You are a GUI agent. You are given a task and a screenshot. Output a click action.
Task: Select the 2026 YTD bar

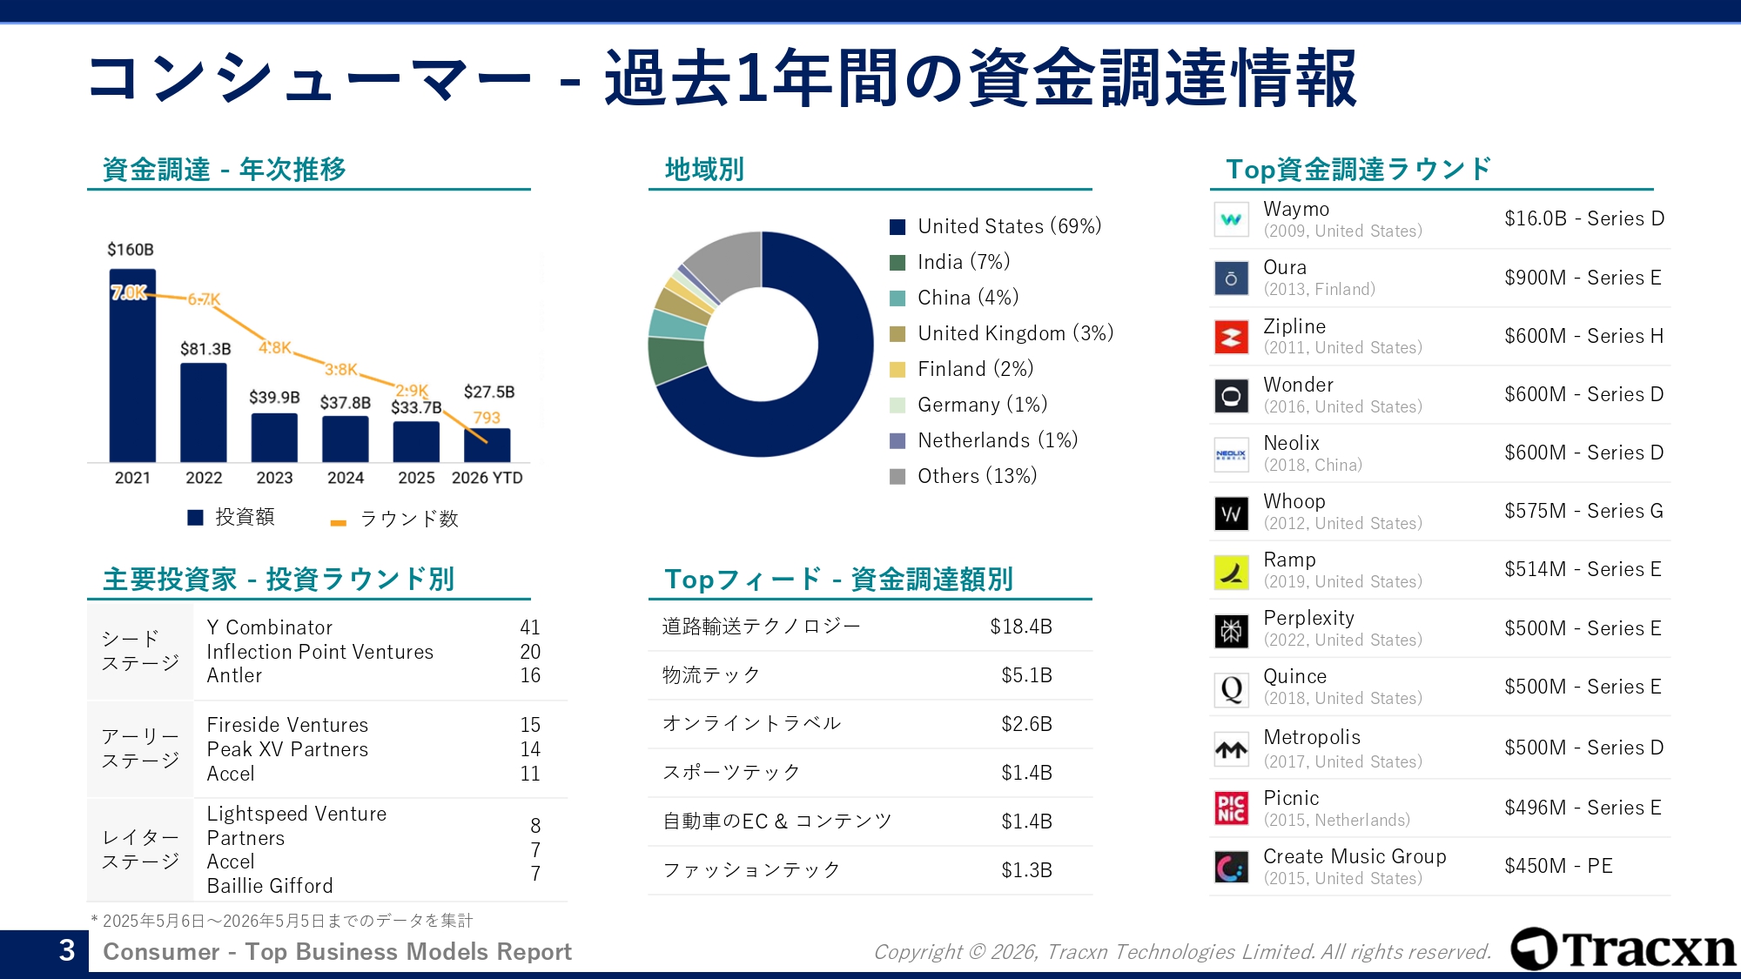click(x=487, y=446)
